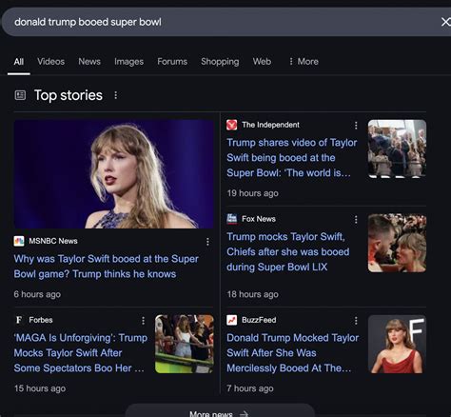Click 'Forbes' source name
Viewport: 451px width, 417px height.
[41, 320]
